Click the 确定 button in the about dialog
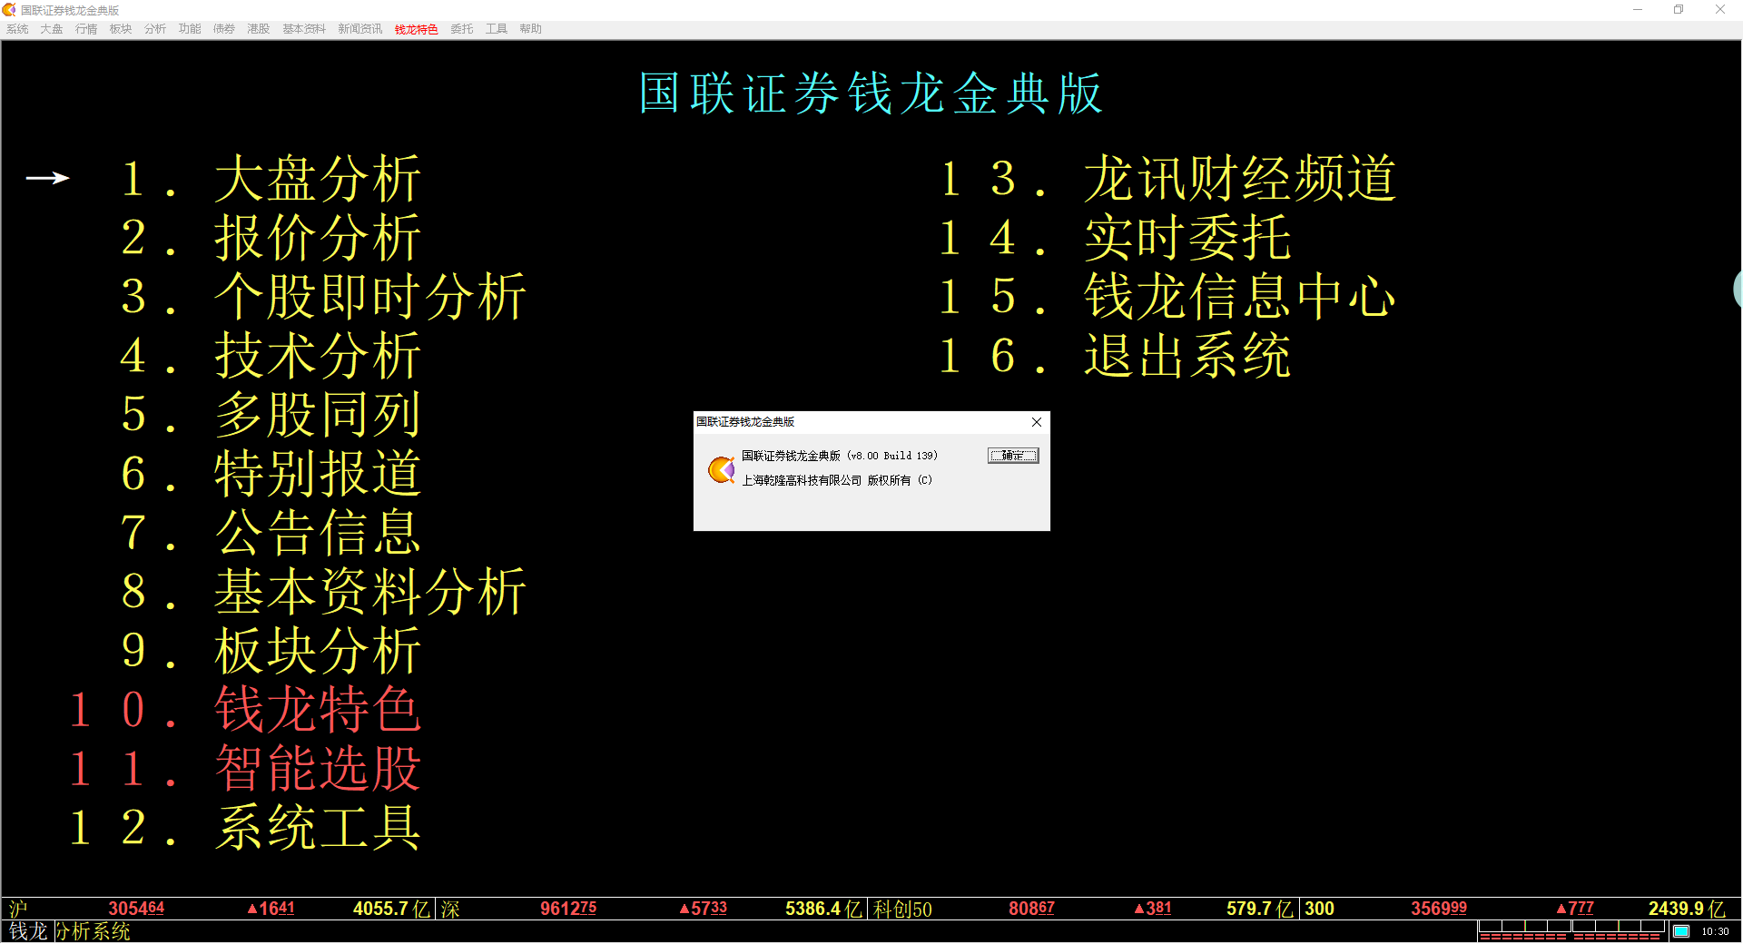 (x=1013, y=456)
